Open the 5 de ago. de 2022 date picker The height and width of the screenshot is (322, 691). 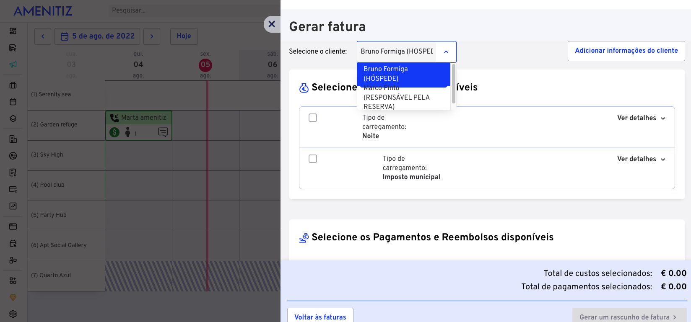click(97, 36)
